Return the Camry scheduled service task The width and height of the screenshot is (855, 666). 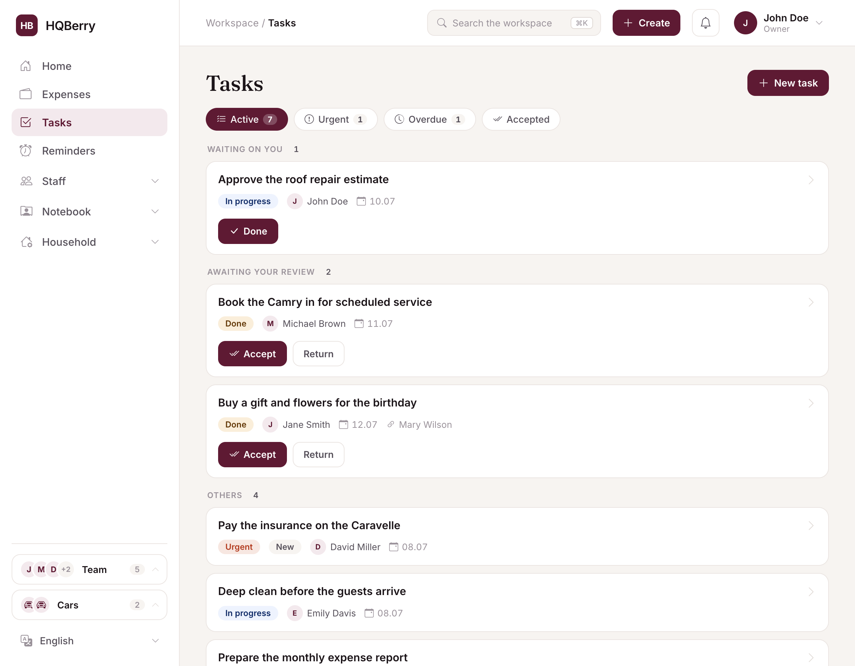318,354
